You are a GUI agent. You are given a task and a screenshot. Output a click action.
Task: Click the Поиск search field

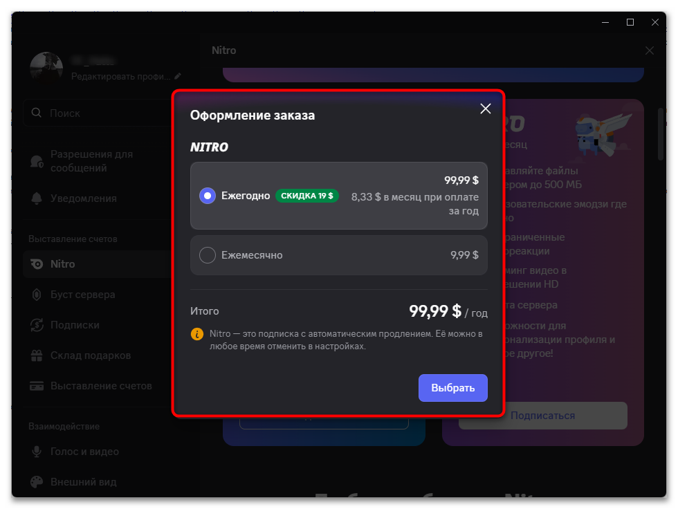coord(98,113)
